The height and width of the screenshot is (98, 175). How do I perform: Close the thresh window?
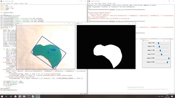tap(133, 24)
